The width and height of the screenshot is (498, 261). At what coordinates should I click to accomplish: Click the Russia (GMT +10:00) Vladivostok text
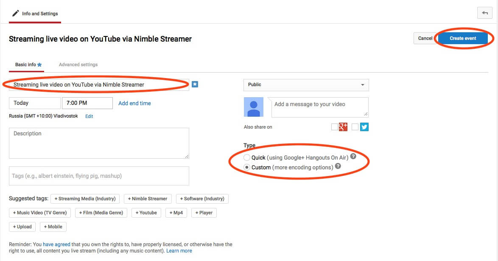coord(44,116)
